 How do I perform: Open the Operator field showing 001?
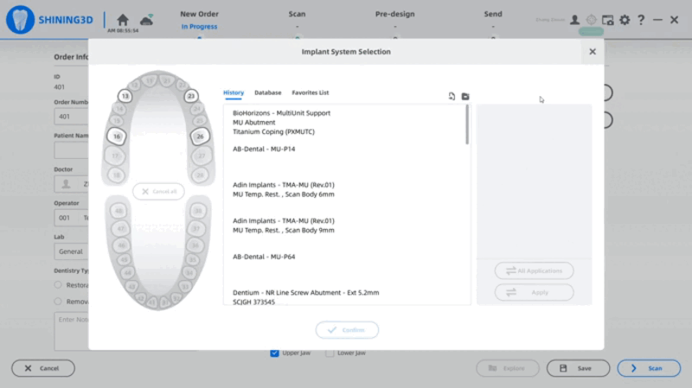tap(71, 218)
